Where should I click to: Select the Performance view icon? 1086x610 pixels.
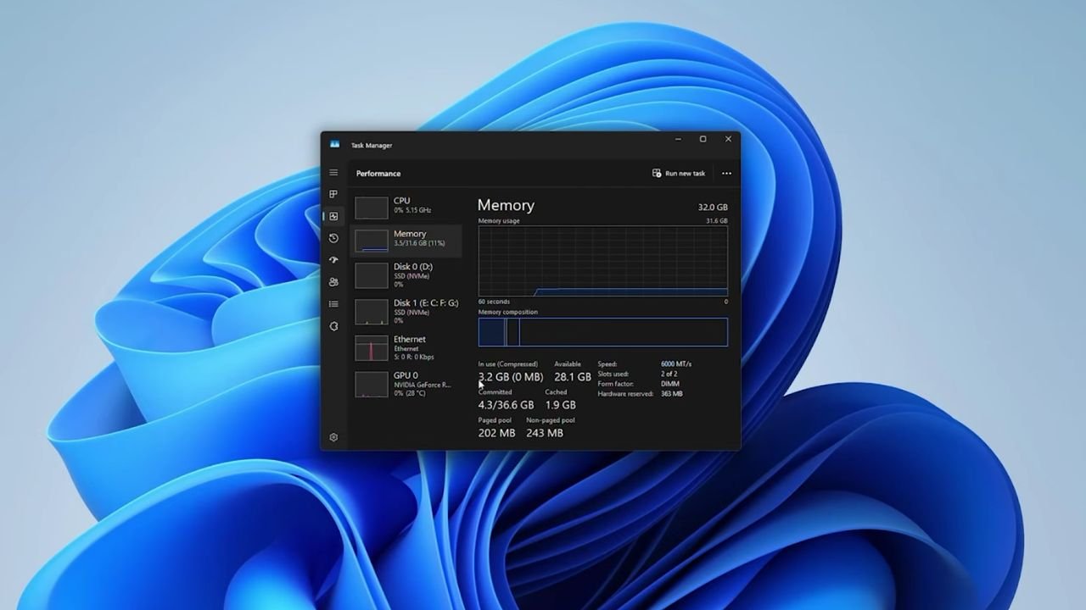[x=333, y=216]
